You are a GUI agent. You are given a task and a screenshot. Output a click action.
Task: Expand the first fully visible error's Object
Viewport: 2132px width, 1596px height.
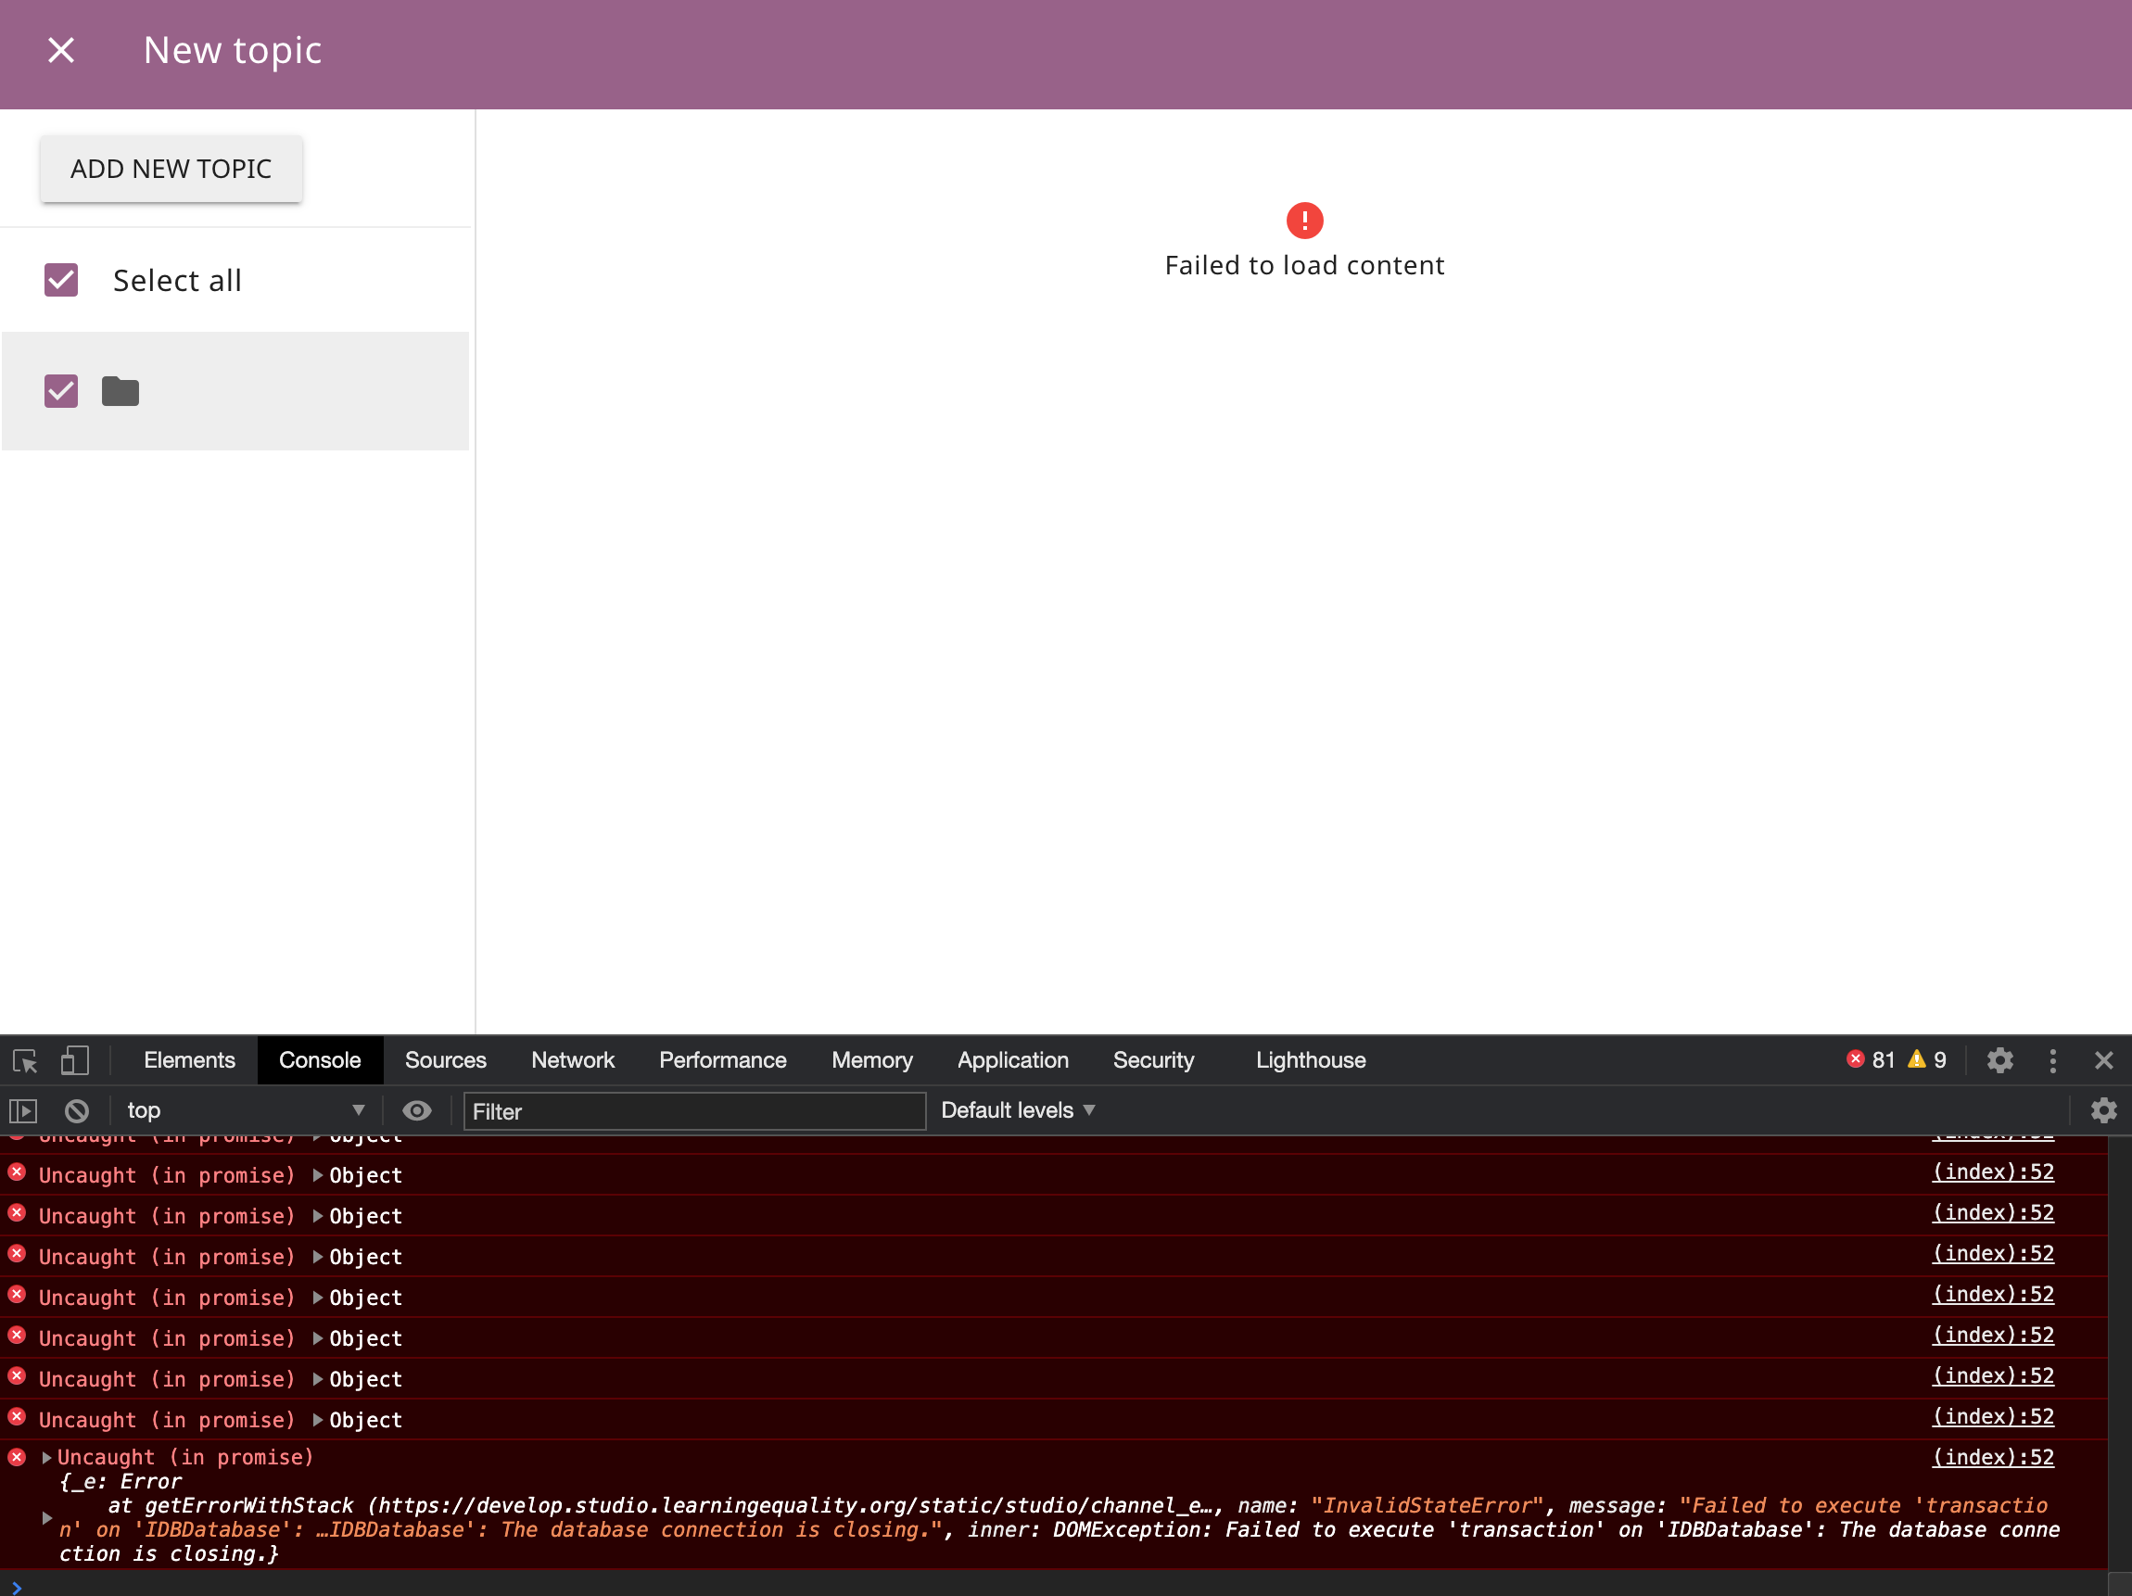tap(317, 1176)
